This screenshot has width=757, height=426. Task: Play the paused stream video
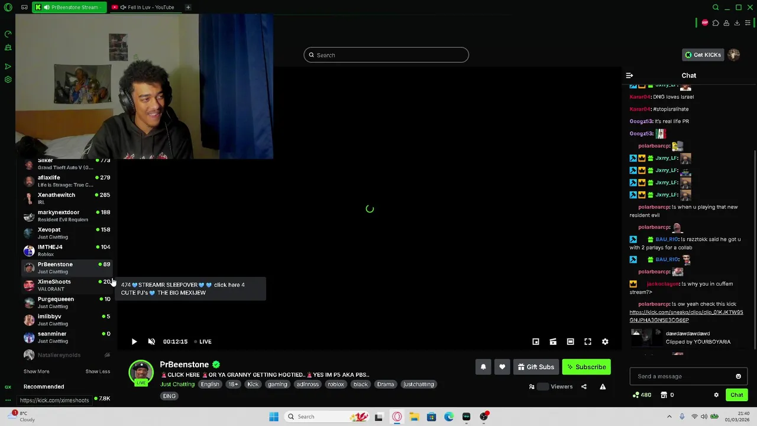pos(134,341)
